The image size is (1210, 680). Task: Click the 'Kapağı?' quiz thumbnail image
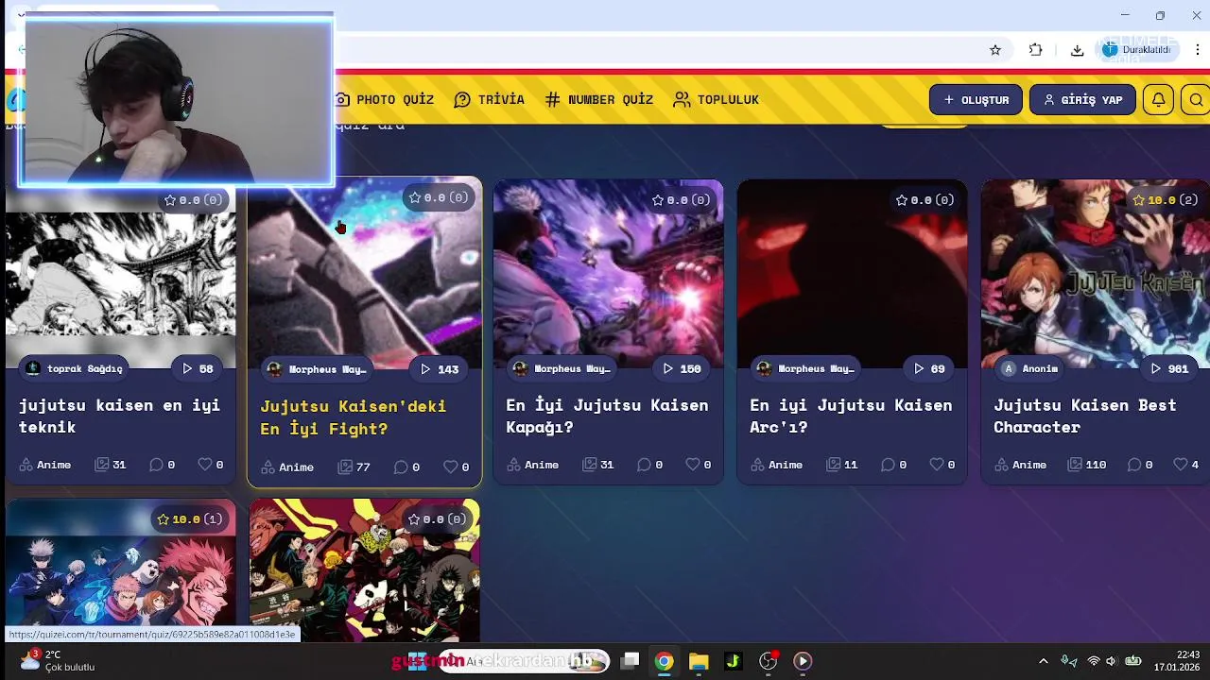[x=608, y=274]
